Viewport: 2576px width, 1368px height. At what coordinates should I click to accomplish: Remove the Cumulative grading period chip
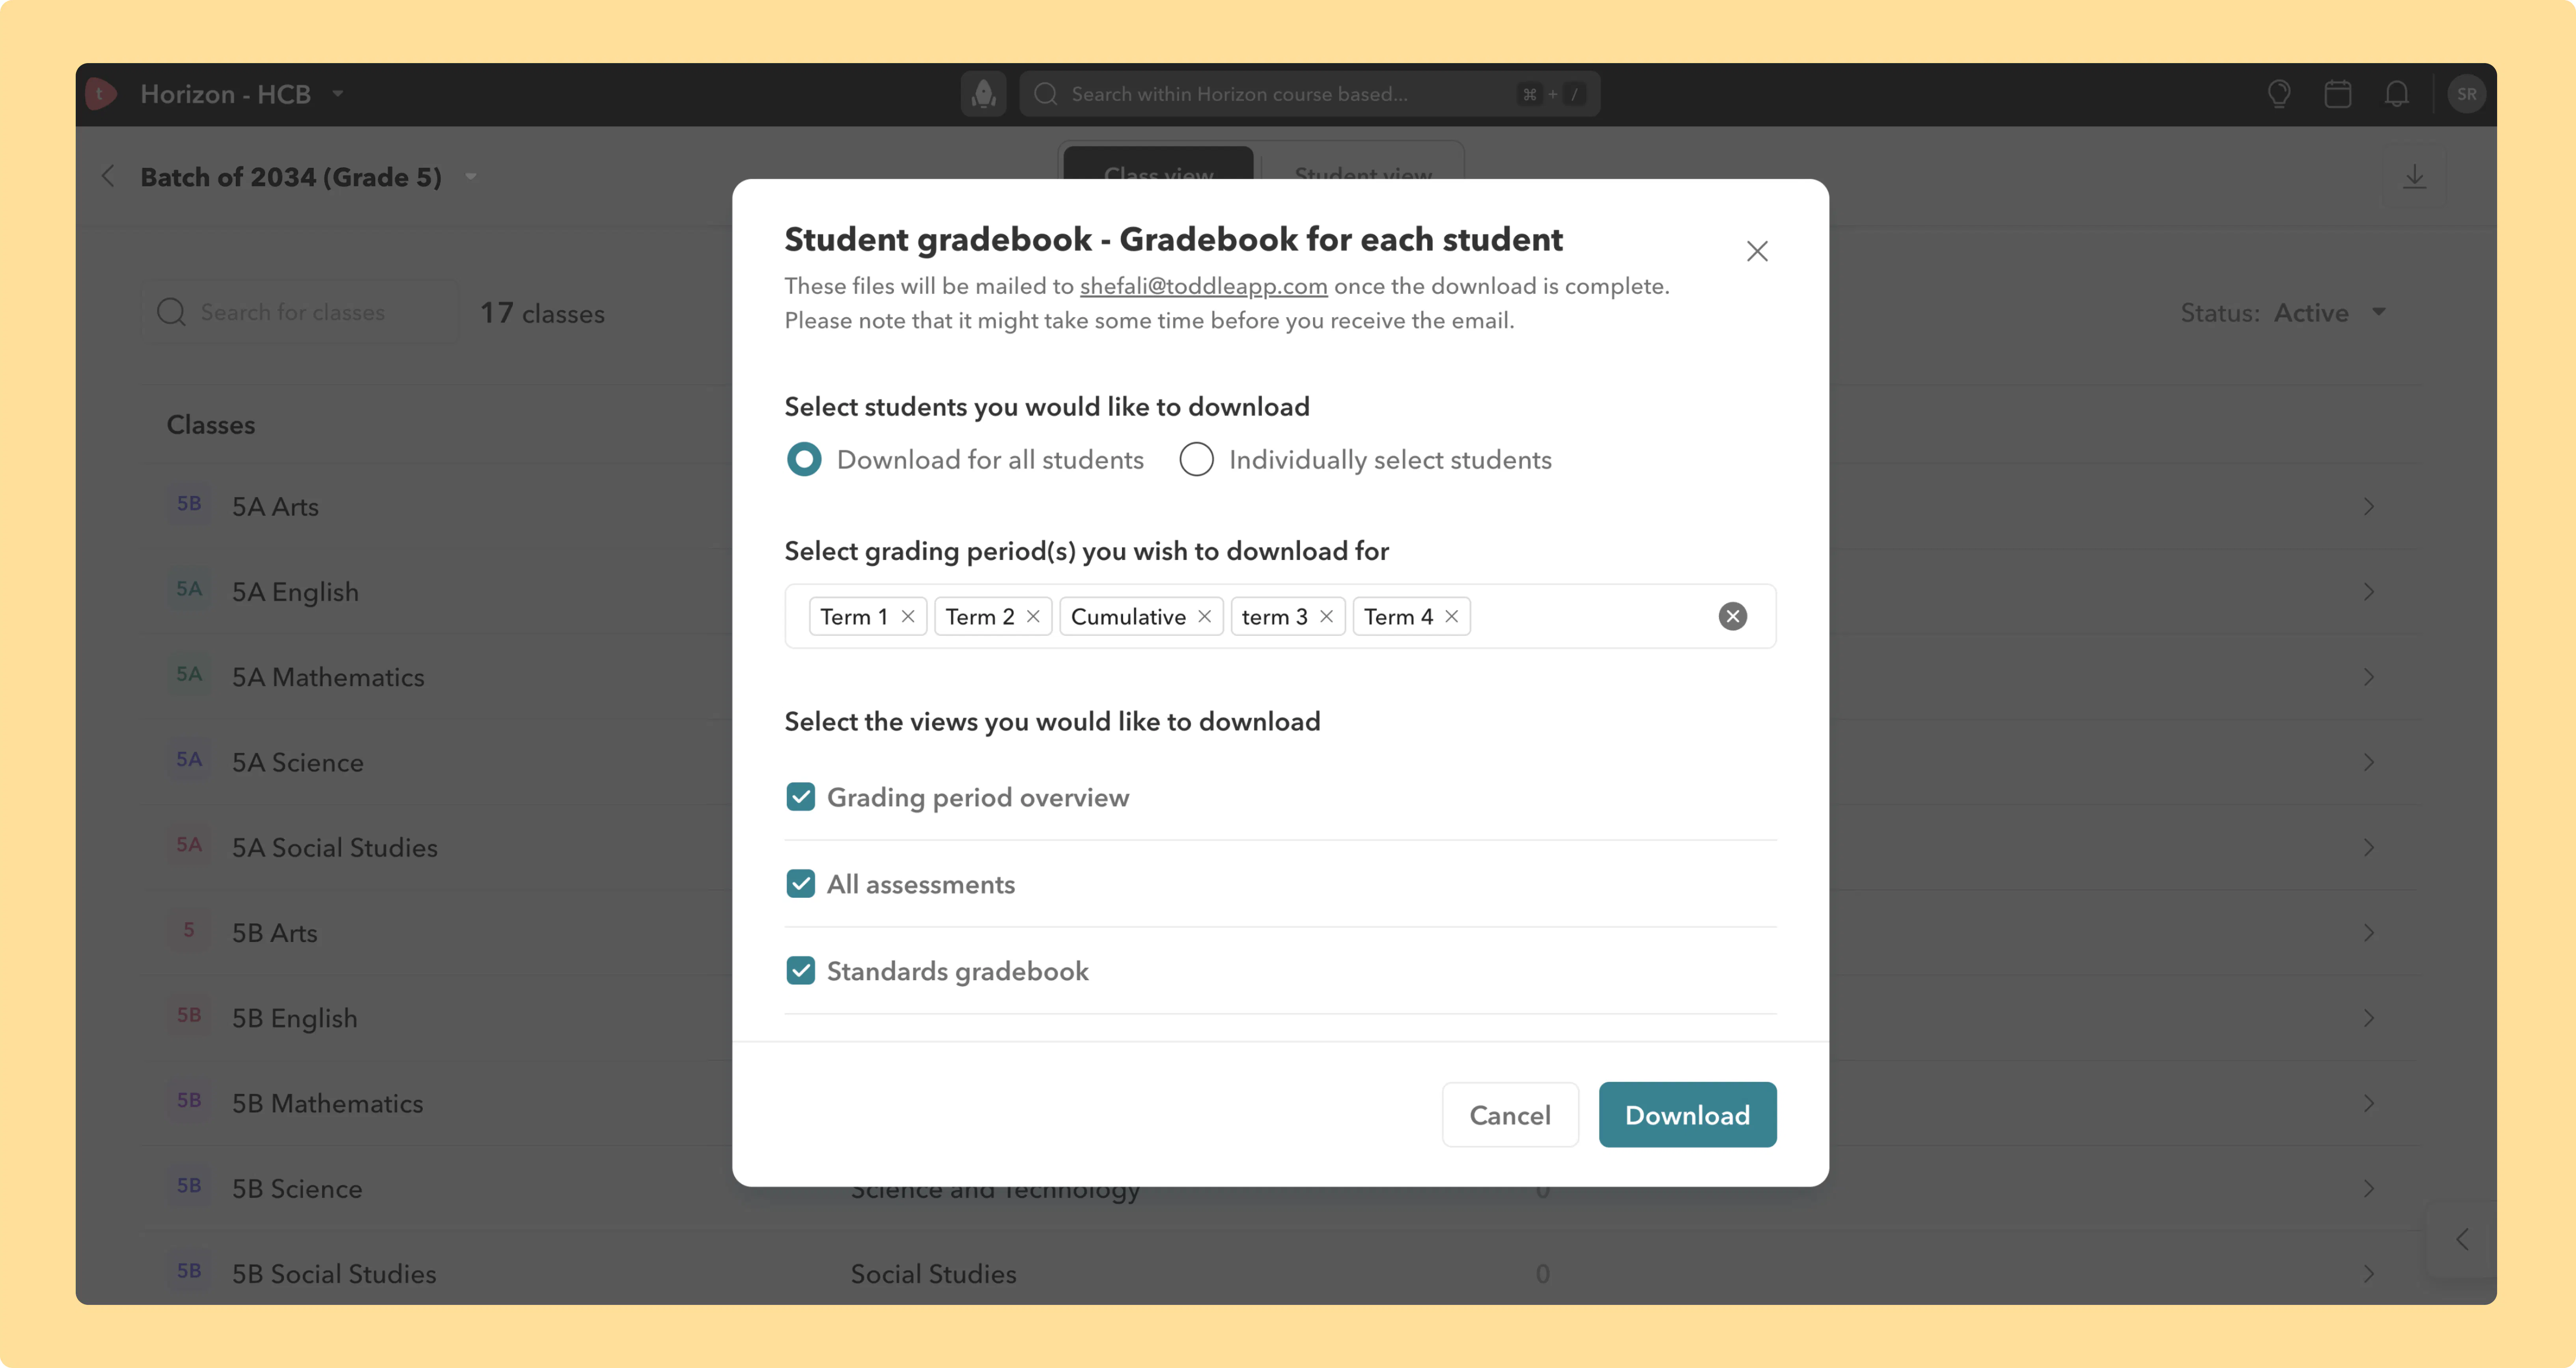1205,617
